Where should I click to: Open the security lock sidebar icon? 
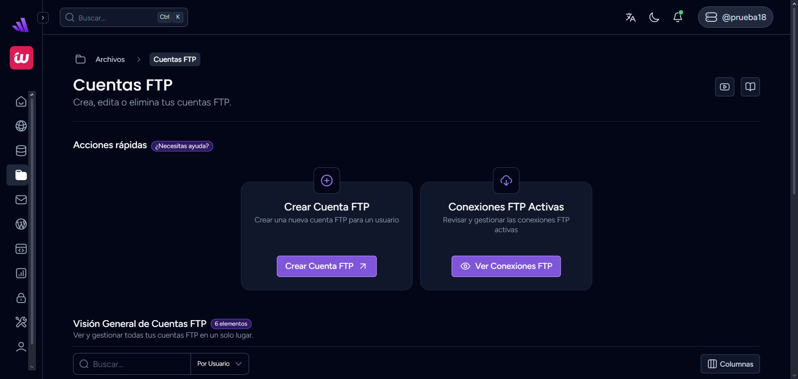pos(21,298)
